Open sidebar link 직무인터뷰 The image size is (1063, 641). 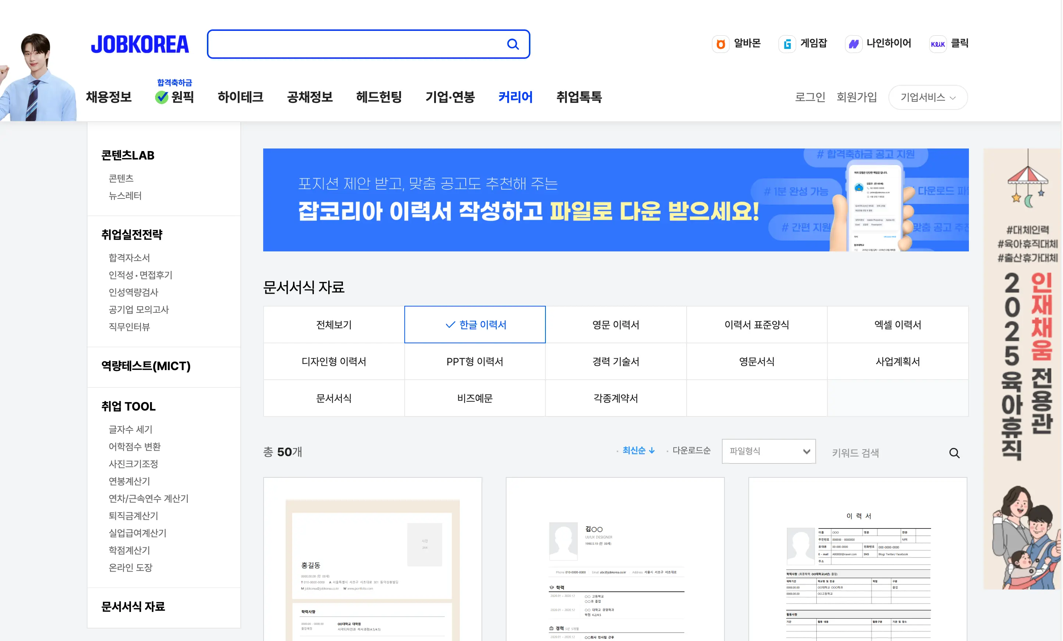(129, 326)
